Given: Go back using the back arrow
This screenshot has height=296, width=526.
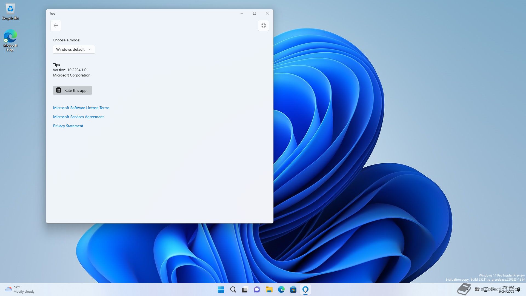Looking at the screenshot, I should click(x=56, y=25).
